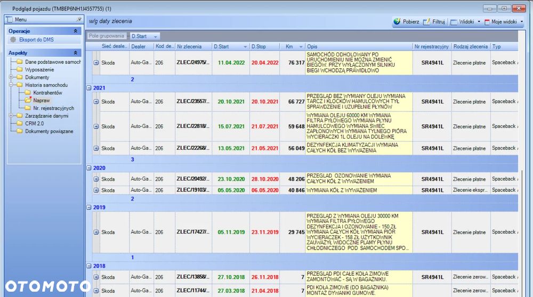This screenshot has width=533, height=297.
Task: Sort by the Opis column header
Action: pyautogui.click(x=359, y=46)
